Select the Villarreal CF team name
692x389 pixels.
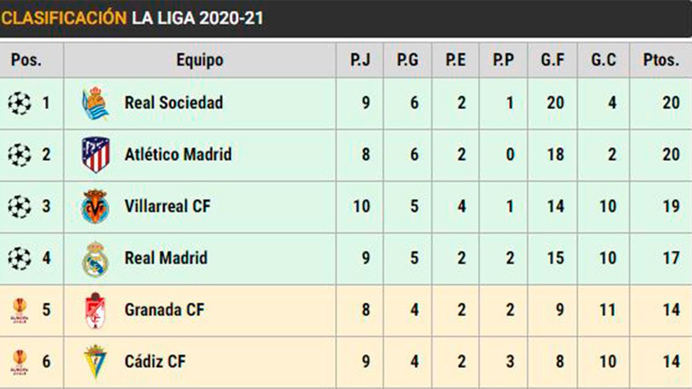[167, 206]
